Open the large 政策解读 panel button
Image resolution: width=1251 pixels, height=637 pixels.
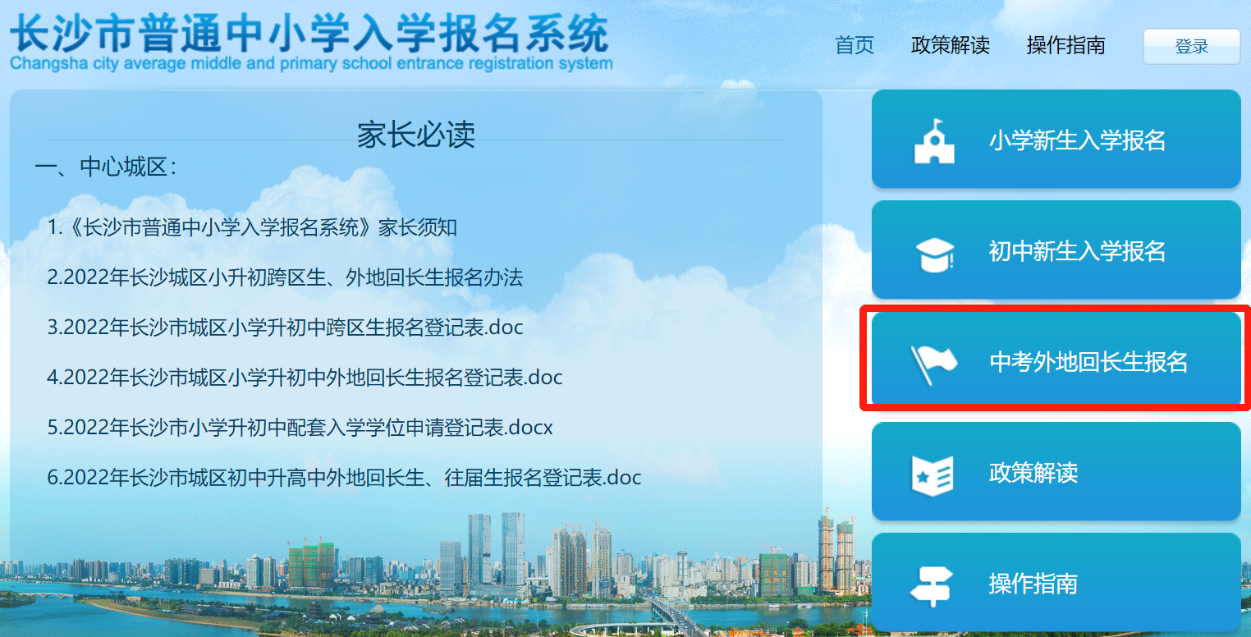(x=1056, y=471)
